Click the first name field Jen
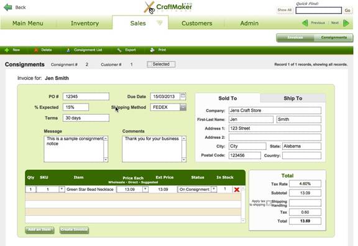The width and height of the screenshot is (358, 246). tap(251, 120)
